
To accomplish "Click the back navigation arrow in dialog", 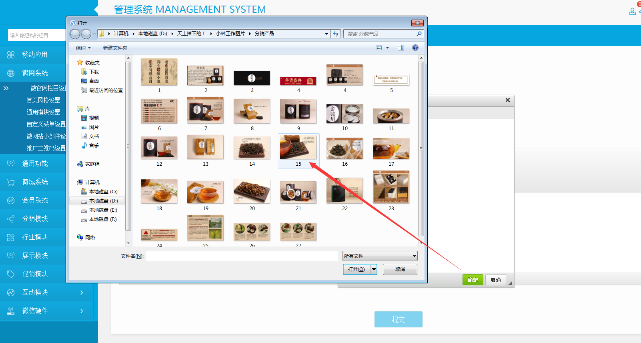I will click(x=75, y=34).
